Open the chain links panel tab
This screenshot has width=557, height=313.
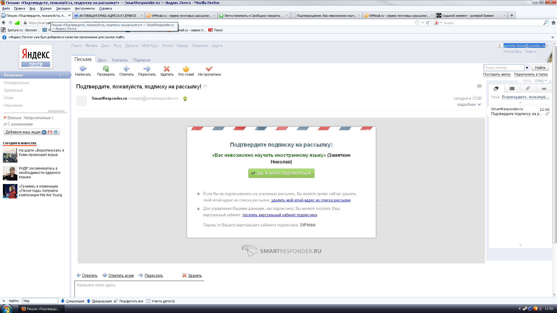click(544, 89)
